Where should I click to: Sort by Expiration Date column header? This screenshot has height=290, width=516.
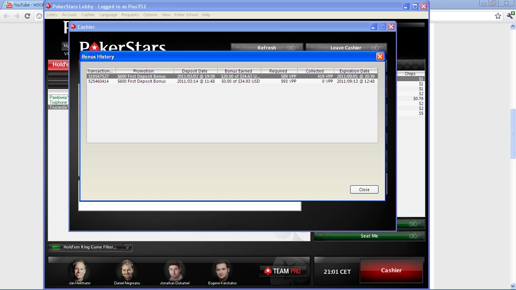[x=355, y=71]
